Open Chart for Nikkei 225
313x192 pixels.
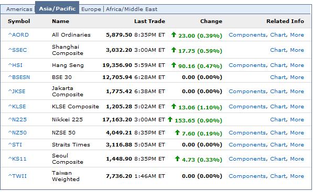click(278, 119)
